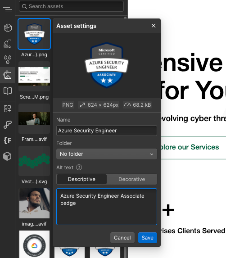Click the Search assets field
Viewport: 226px width, 258px height.
(x=71, y=6)
